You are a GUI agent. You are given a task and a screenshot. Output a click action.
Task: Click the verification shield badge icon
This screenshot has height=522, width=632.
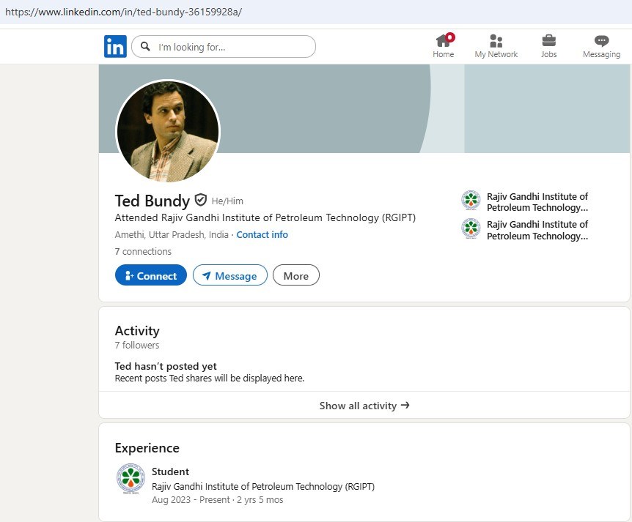(x=200, y=200)
